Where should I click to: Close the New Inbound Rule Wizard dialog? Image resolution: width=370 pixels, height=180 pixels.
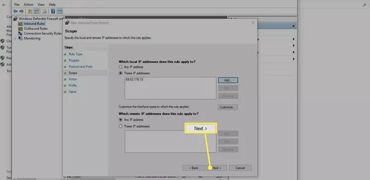(253, 23)
